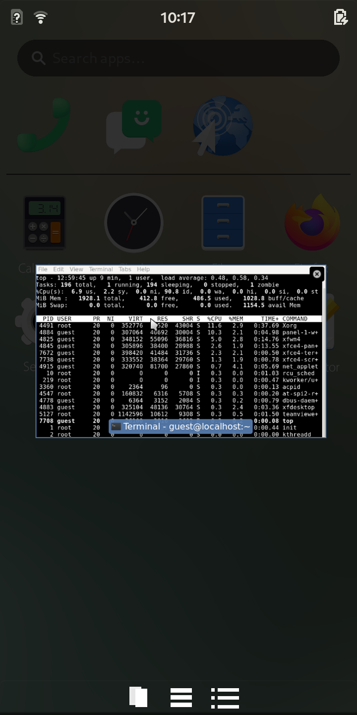This screenshot has height=715, width=357.
Task: Click the kworker/u+ process entry
Action: (x=179, y=380)
